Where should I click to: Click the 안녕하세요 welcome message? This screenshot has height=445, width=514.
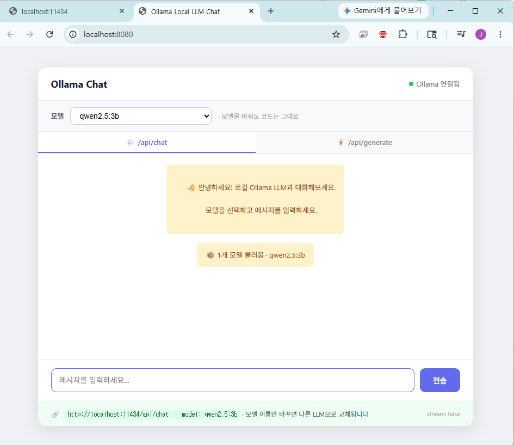pyautogui.click(x=255, y=199)
